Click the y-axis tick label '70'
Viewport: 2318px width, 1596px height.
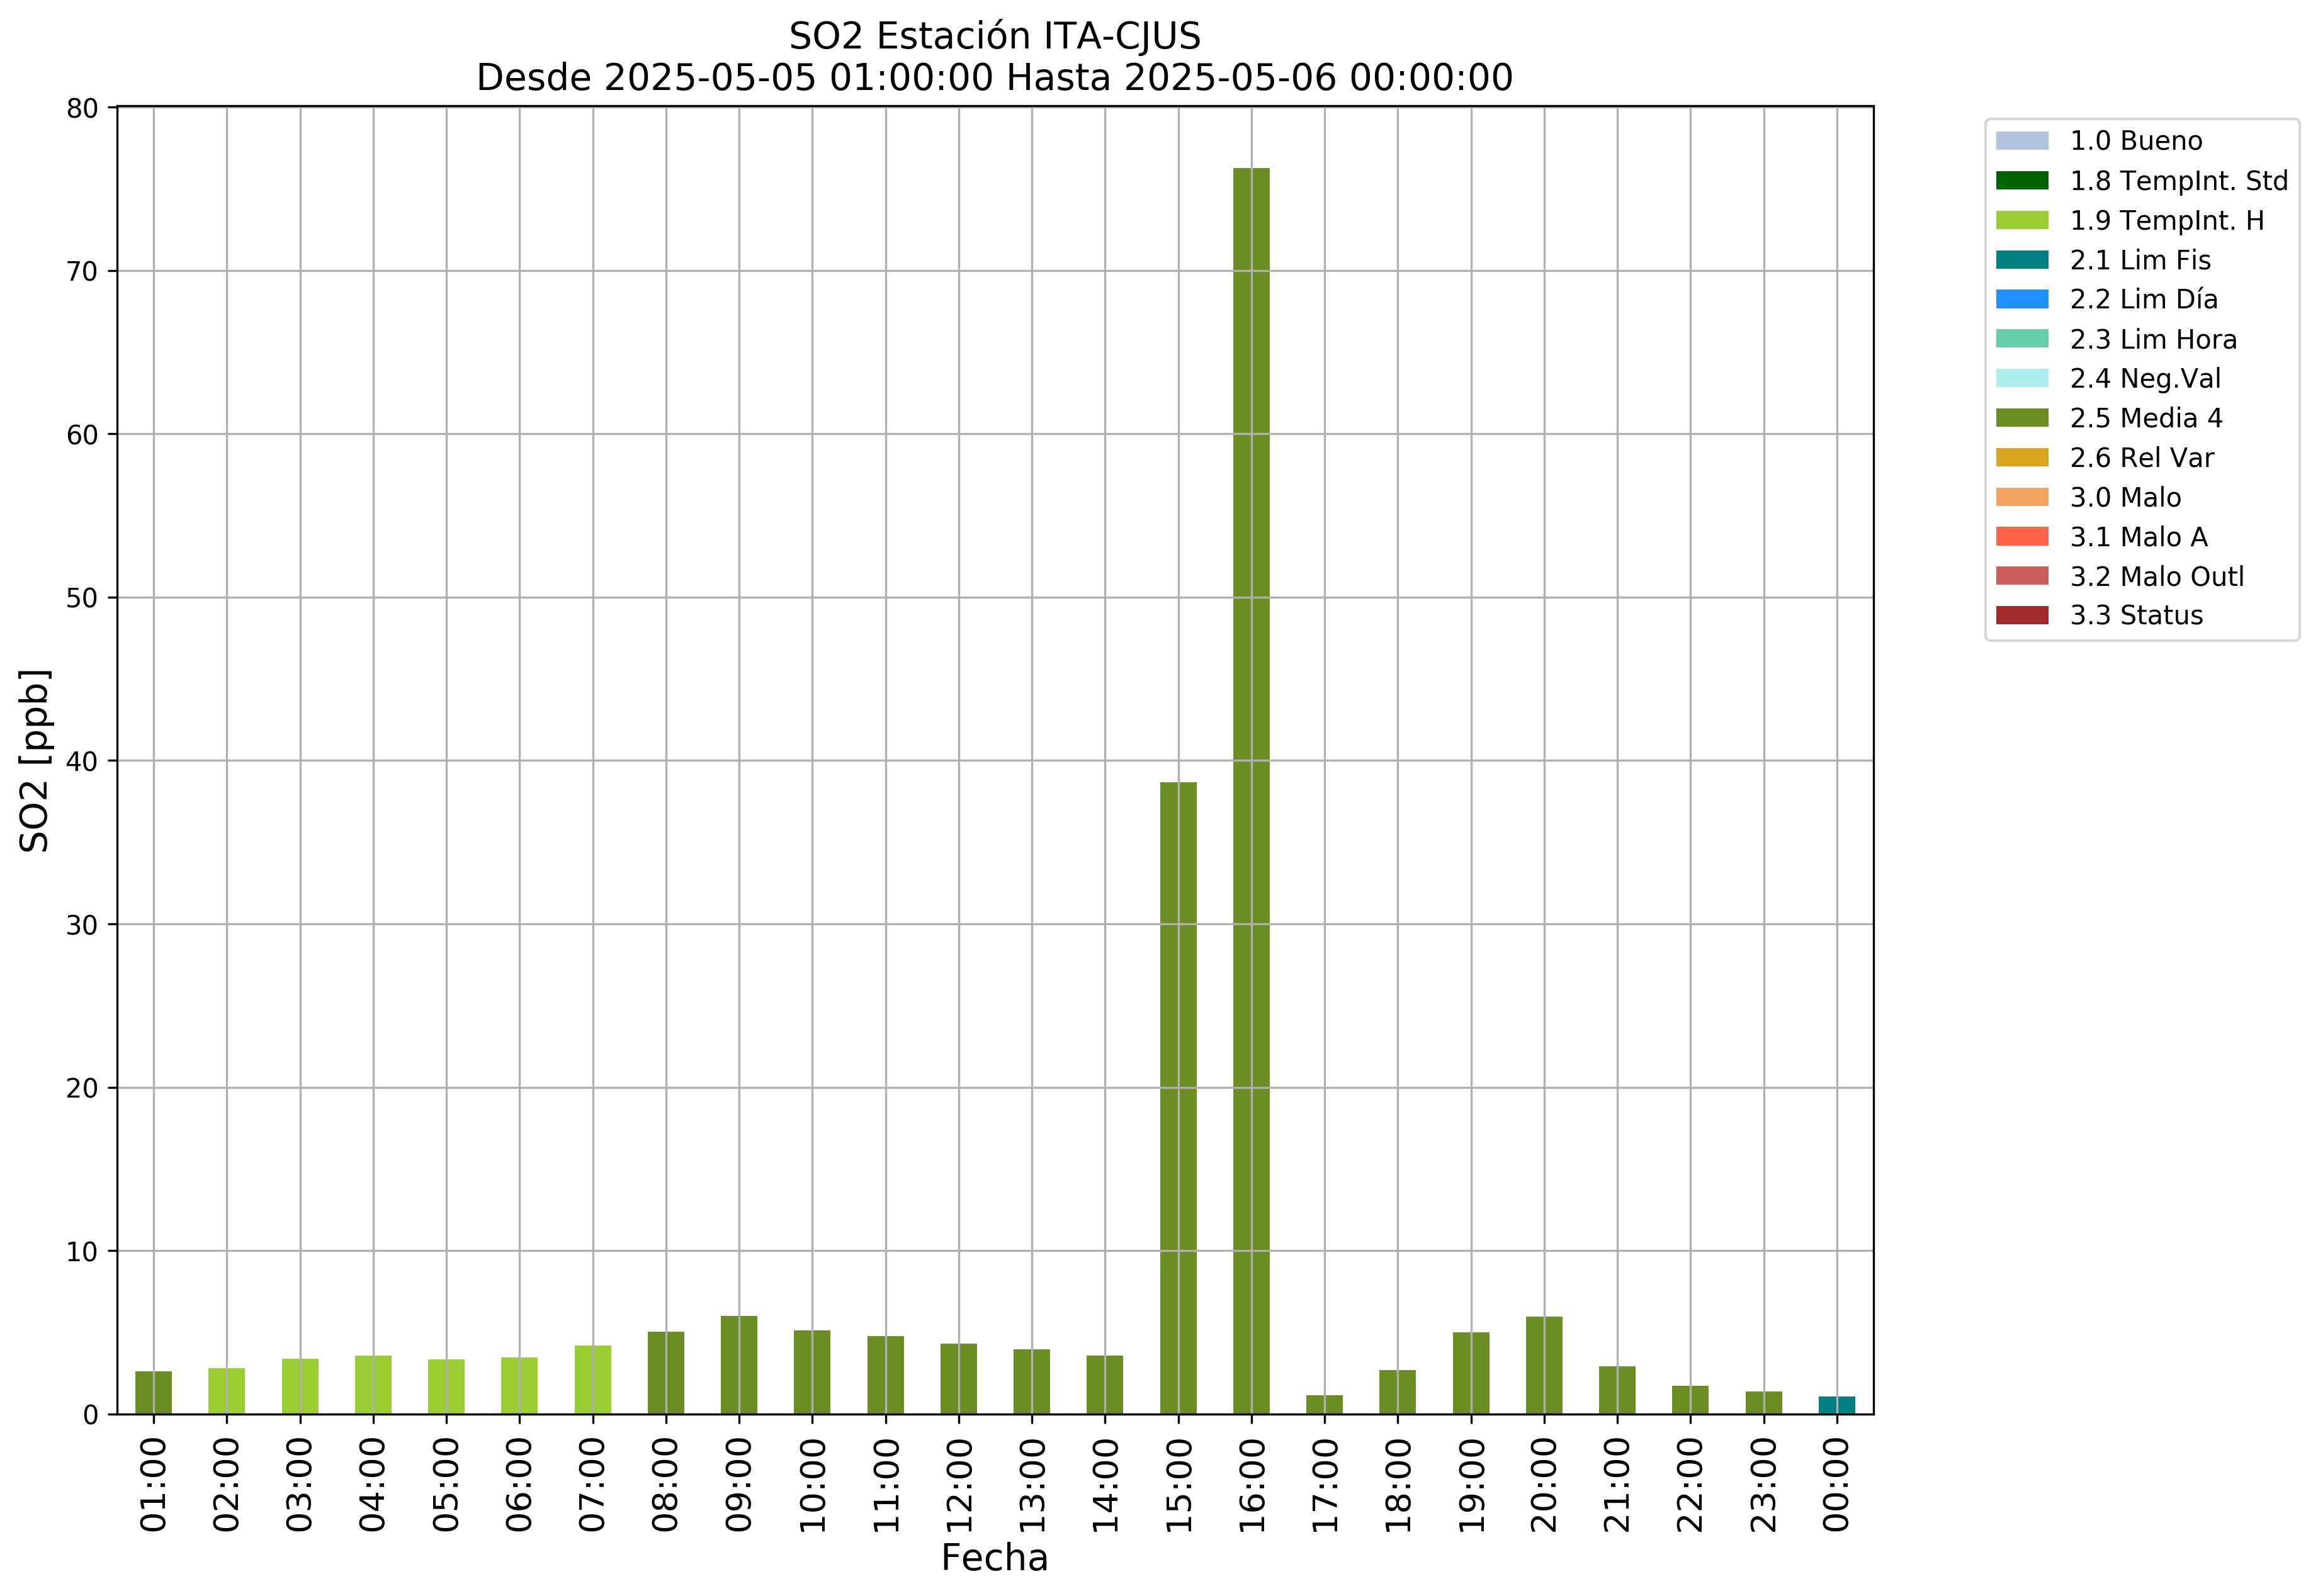point(82,272)
